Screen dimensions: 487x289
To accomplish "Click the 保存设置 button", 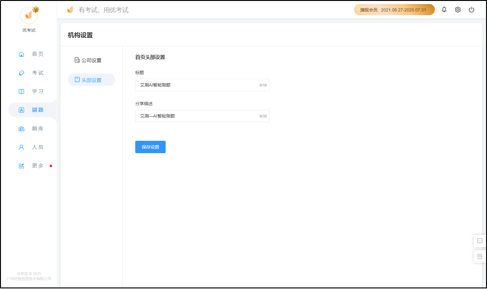I will pyautogui.click(x=150, y=147).
